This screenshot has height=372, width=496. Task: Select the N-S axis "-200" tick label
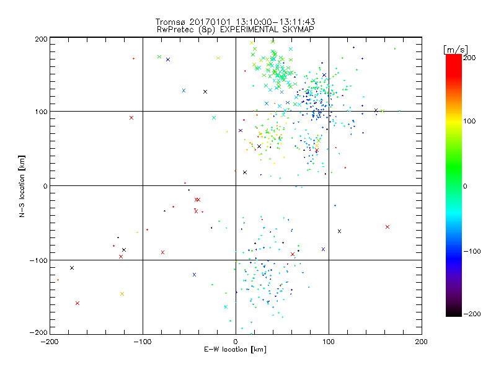click(38, 332)
